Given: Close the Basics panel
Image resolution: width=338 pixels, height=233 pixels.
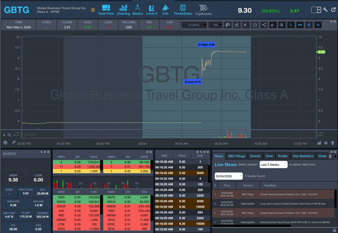Looking at the screenshot, I should click(x=48, y=152).
